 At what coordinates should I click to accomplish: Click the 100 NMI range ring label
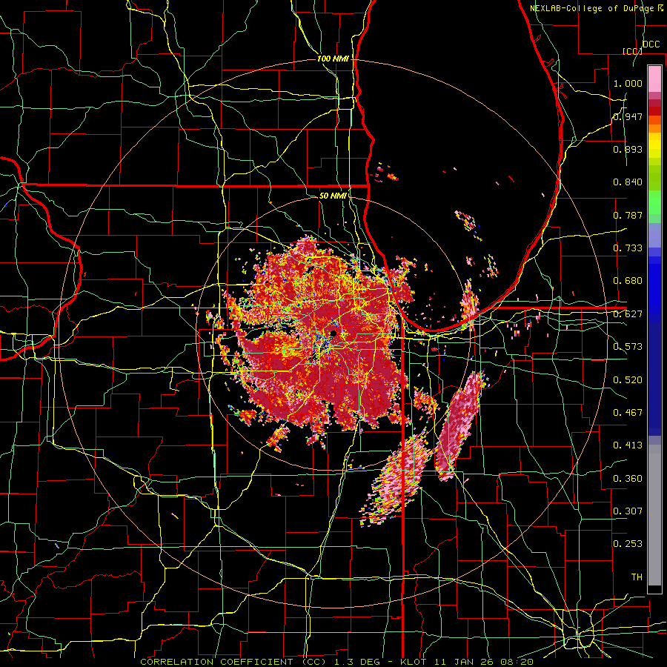coord(333,59)
